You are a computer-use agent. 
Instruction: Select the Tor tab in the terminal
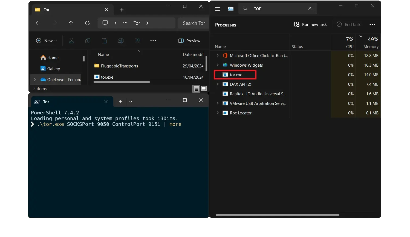coord(72,102)
